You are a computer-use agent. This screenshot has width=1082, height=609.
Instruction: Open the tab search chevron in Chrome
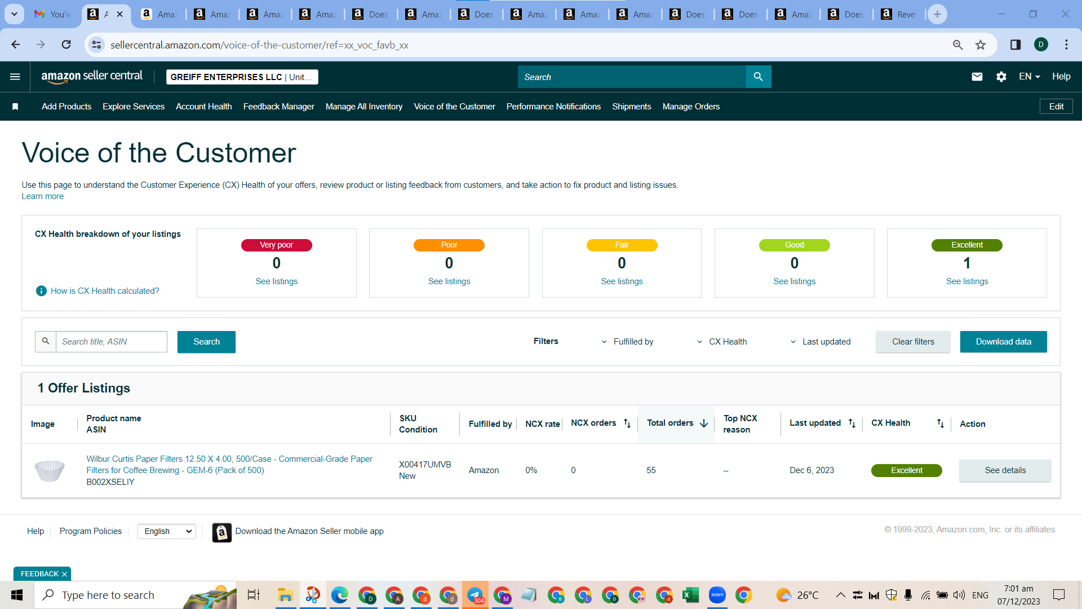tap(14, 14)
